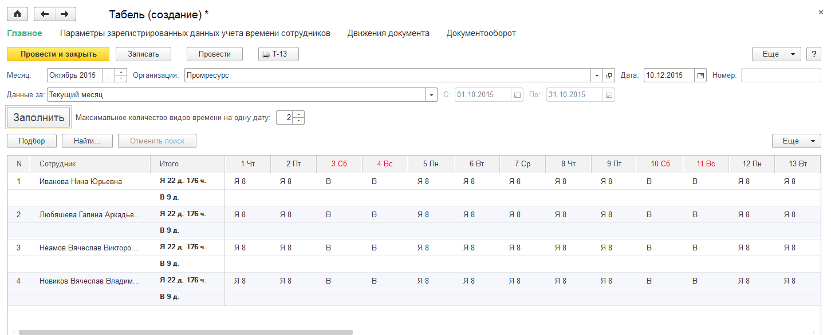Screen dimensions: 831x335
Task: Click Иванова's Итого Я 22 д. 176 ч.
Action: pyautogui.click(x=188, y=182)
